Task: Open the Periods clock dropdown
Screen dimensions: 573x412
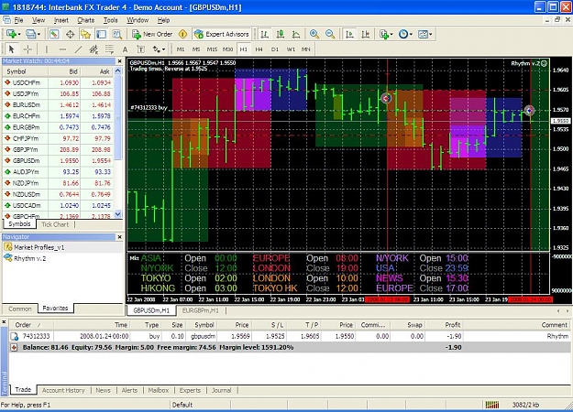Action: point(405,34)
